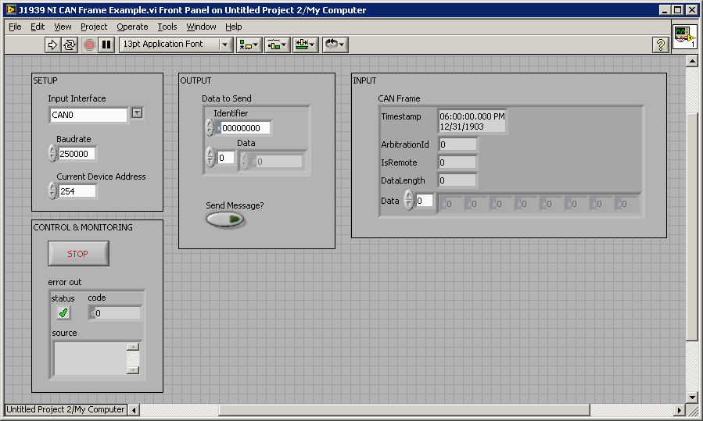Click source box scroll down arrow
The width and height of the screenshot is (703, 421).
[x=133, y=370]
